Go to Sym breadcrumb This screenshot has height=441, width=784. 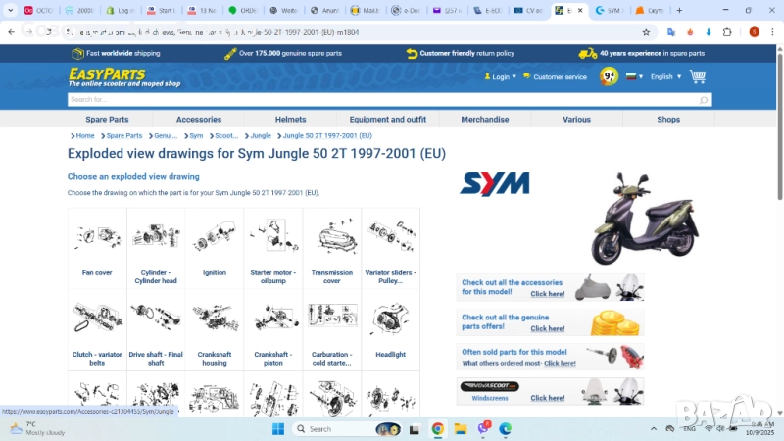pos(196,135)
